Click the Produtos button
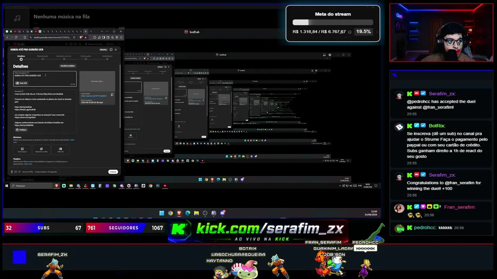Screen dimensions: 497x279 tap(21, 130)
